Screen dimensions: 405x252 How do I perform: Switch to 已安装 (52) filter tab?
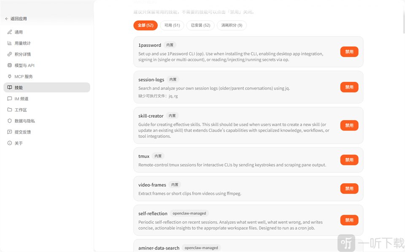click(200, 25)
